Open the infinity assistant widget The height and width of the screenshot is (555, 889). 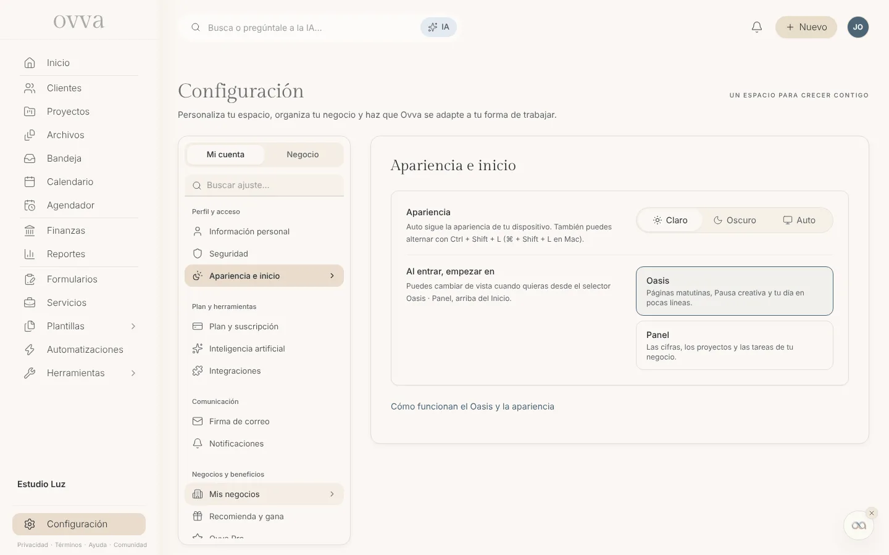[859, 525]
